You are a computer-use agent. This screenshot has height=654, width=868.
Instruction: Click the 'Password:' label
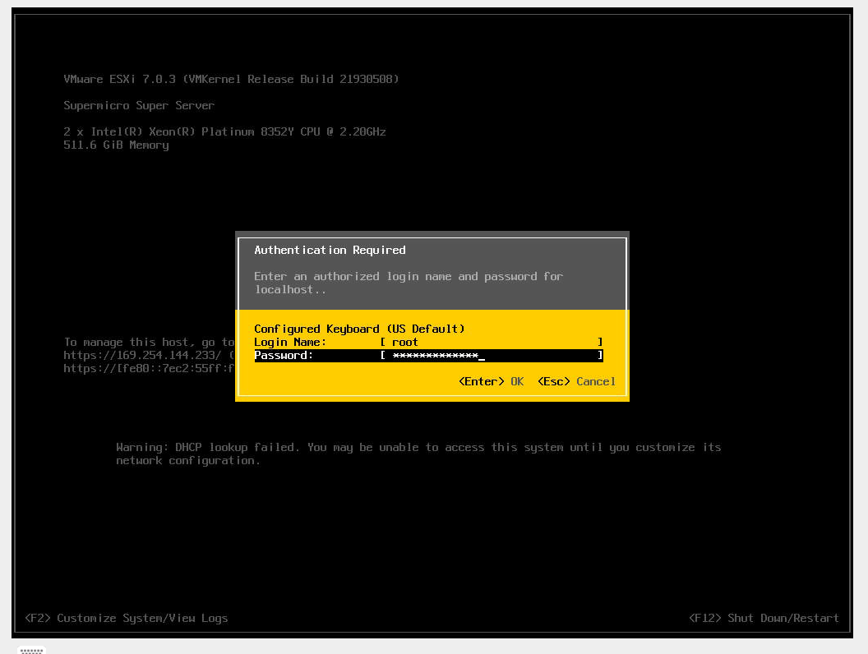[x=284, y=355]
